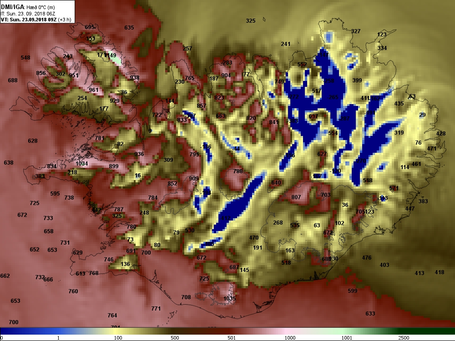Click the map value '638'
The image size is (455, 341).
click(x=8, y=163)
